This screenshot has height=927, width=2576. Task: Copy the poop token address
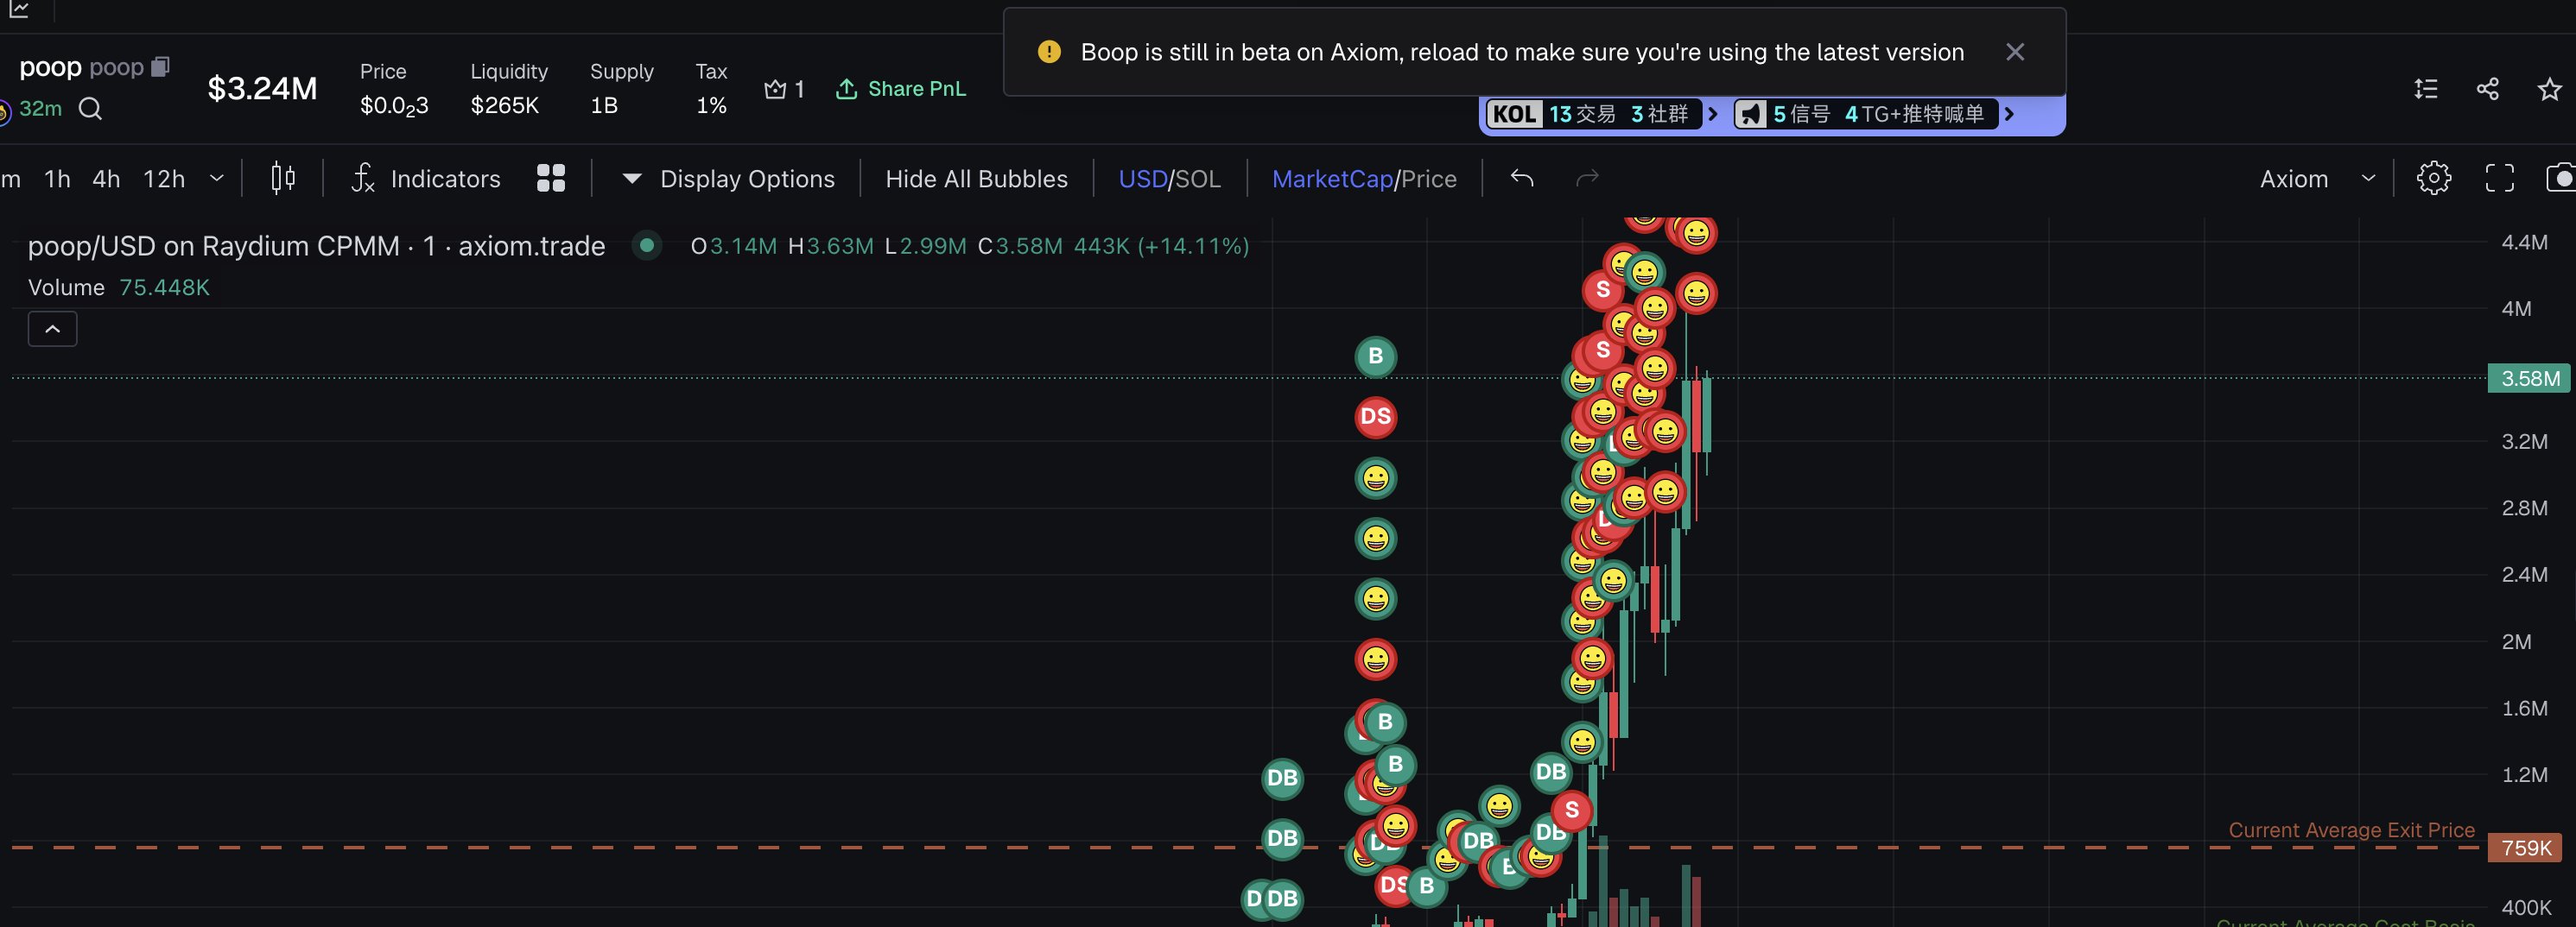[x=160, y=67]
